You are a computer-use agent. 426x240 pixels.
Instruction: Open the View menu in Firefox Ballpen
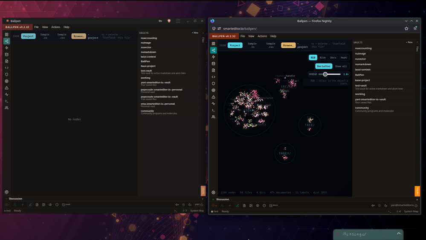click(x=251, y=36)
